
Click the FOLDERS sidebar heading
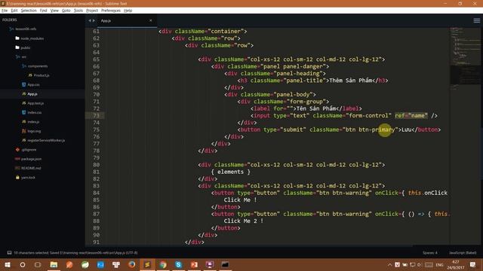point(10,20)
